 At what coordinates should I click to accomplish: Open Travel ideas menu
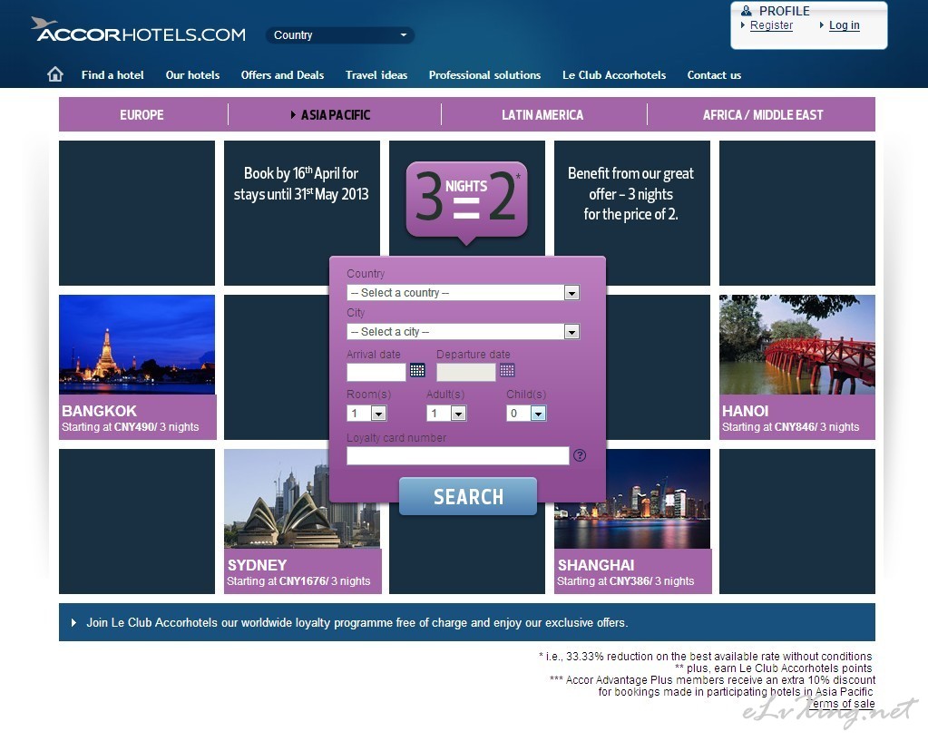coord(376,75)
